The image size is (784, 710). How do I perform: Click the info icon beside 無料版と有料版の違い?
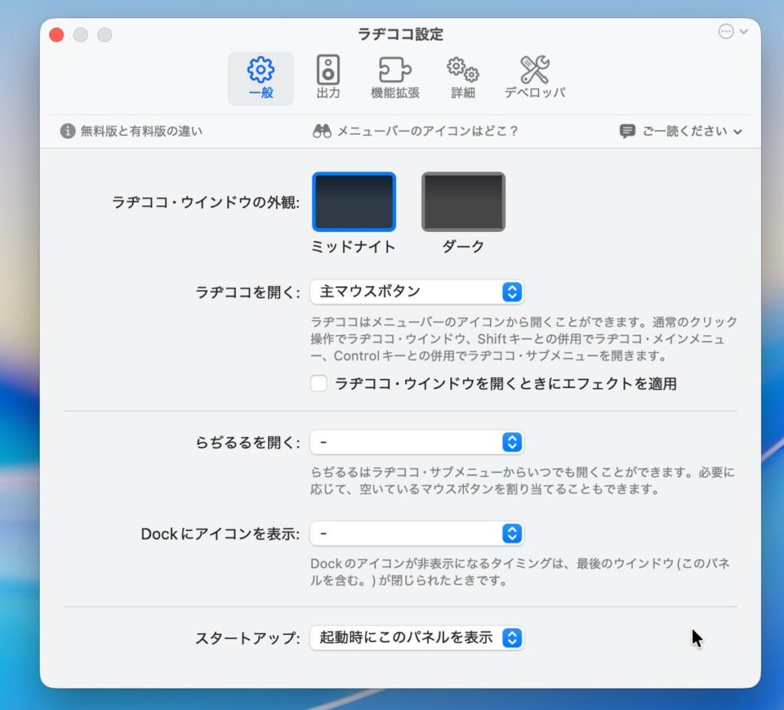click(x=68, y=131)
